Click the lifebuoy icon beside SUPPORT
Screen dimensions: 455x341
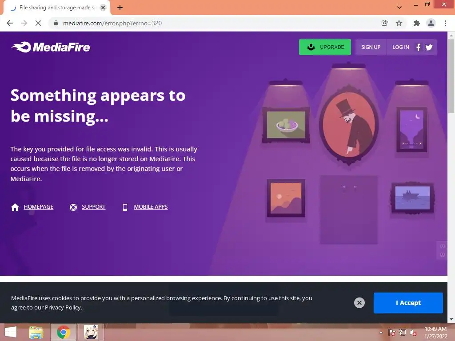(x=73, y=207)
